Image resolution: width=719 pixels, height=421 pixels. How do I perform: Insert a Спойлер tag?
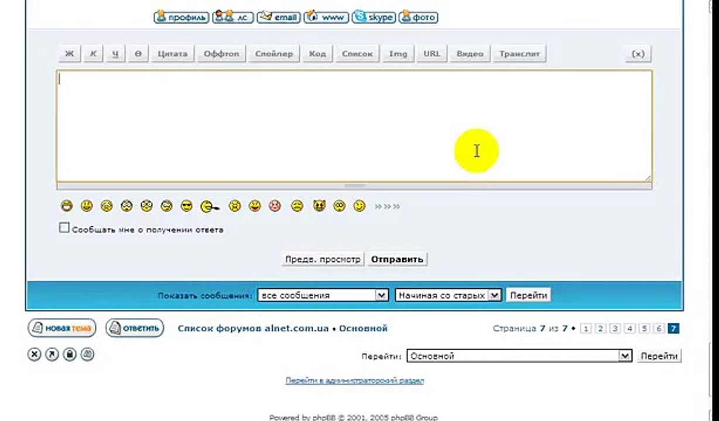[274, 54]
